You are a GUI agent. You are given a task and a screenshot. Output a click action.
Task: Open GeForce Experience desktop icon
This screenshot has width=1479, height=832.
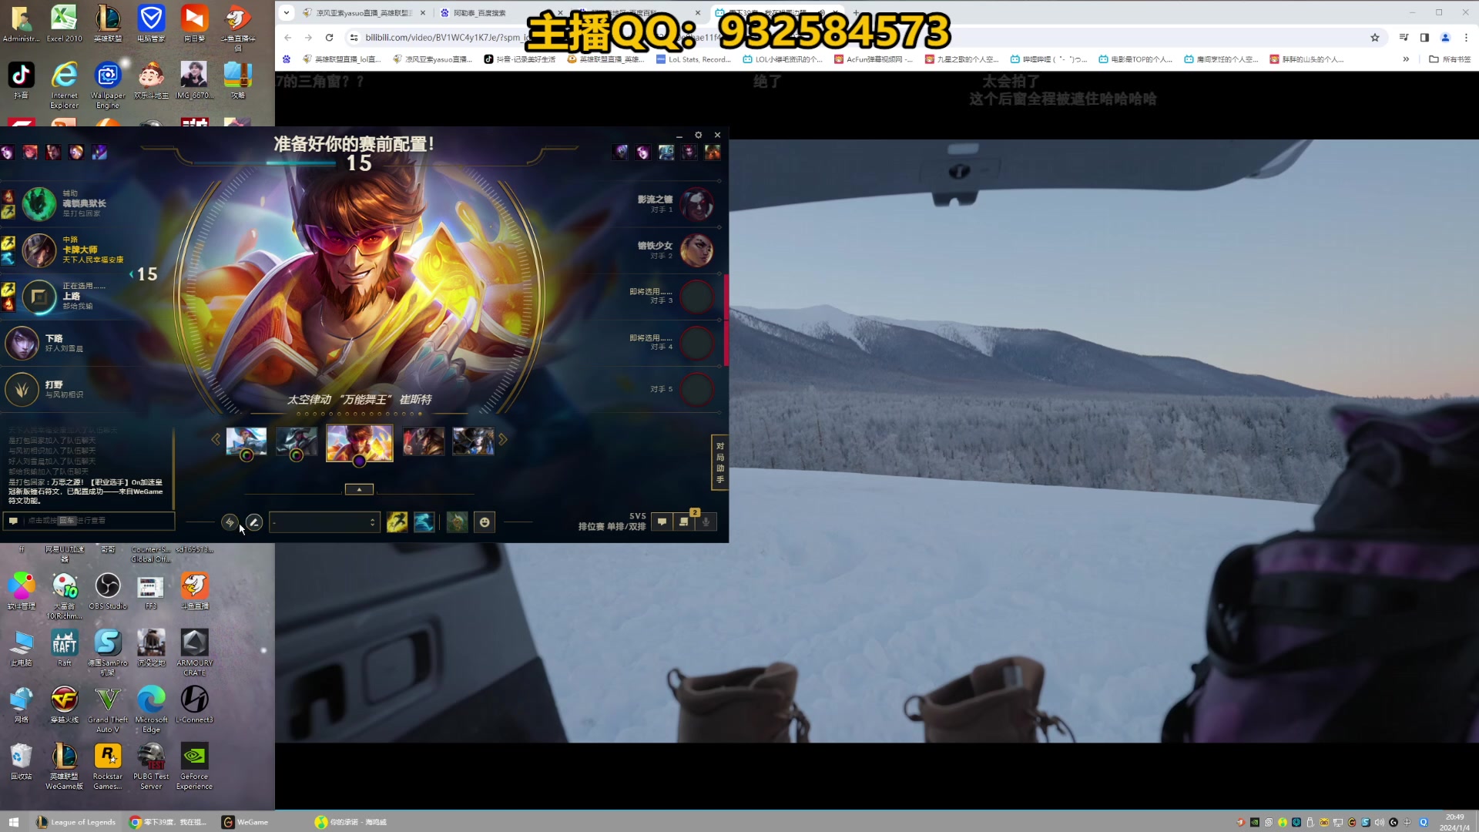pyautogui.click(x=194, y=766)
